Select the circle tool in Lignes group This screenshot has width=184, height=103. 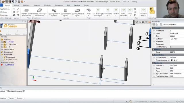(x=18, y=15)
